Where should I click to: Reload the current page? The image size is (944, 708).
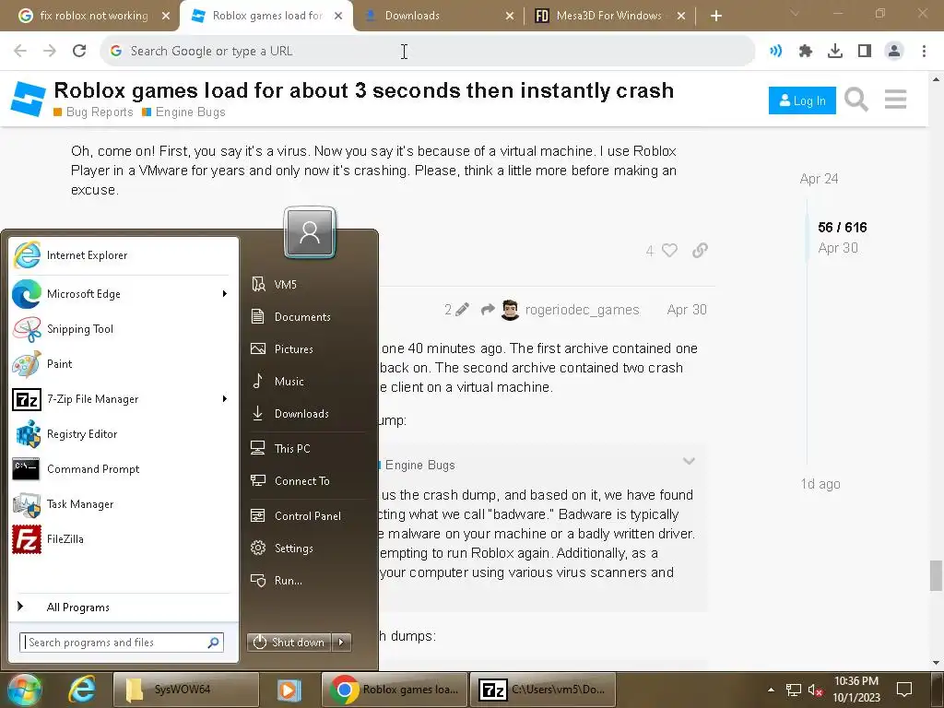pyautogui.click(x=79, y=52)
